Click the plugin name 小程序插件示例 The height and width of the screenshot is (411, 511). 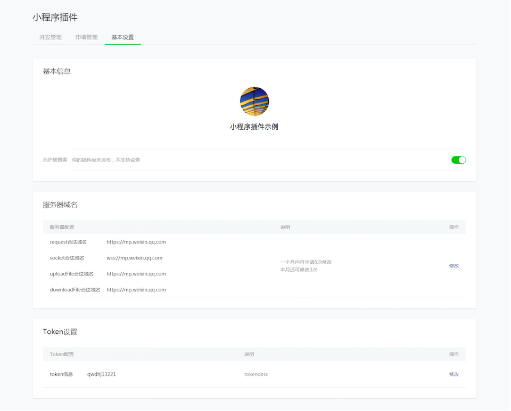(254, 126)
